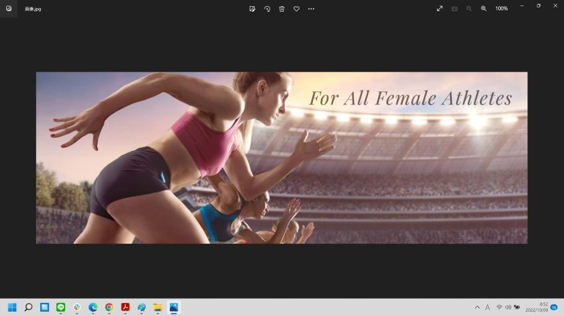Click the actual size fit icon

click(454, 9)
